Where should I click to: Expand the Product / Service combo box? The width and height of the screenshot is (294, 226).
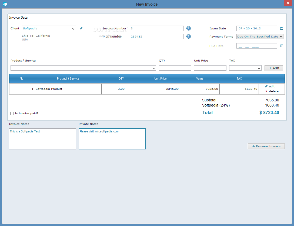[x=153, y=68]
